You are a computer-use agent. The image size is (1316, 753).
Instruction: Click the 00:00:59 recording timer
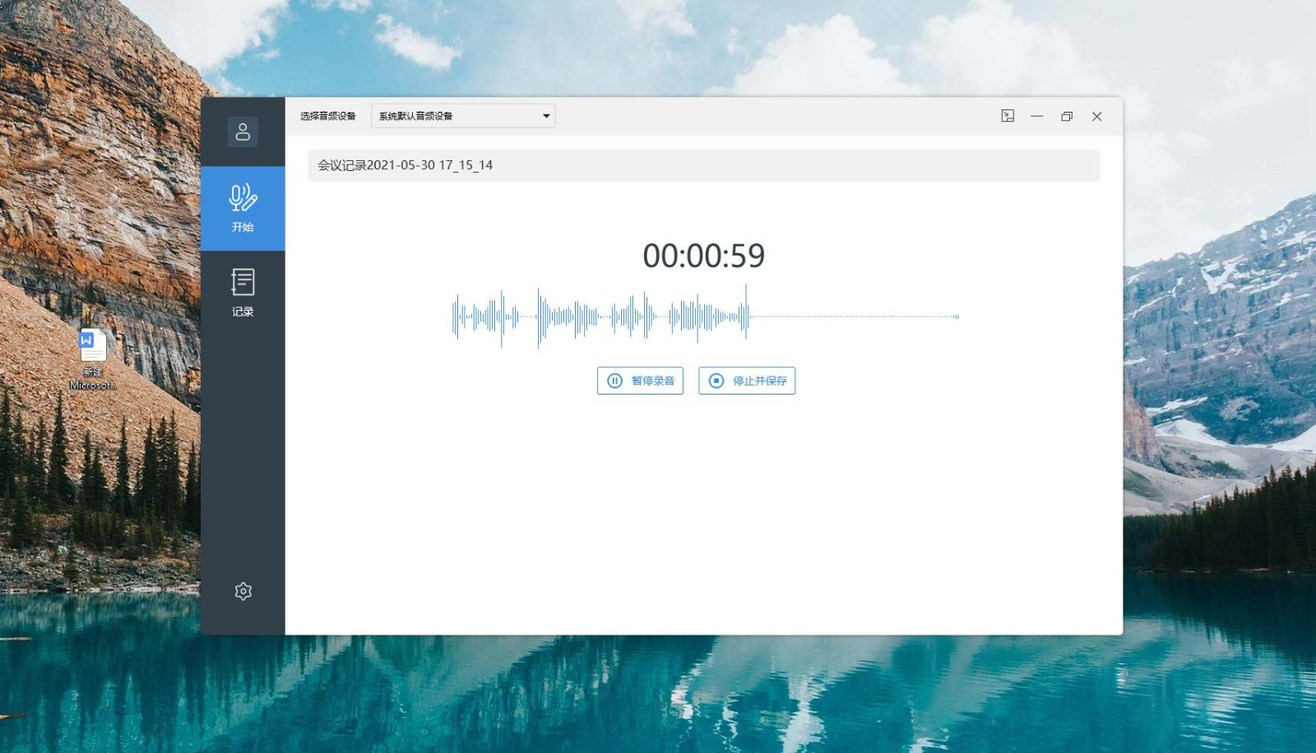[703, 256]
